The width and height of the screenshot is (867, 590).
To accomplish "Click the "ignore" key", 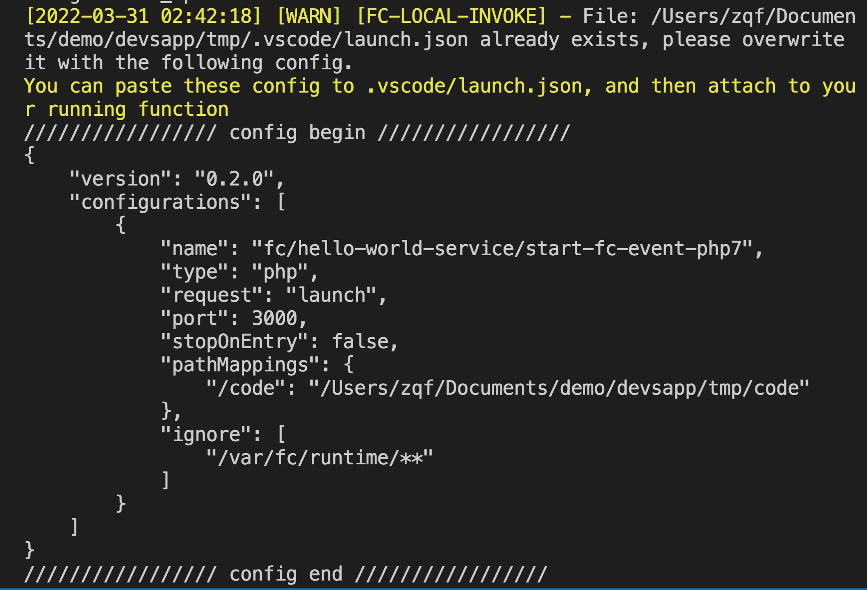I will [x=206, y=434].
